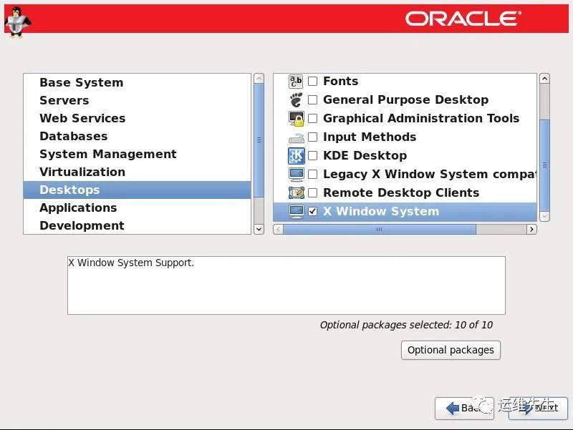Click the GNOME foot icon for General Purpose Desktop
The image size is (573, 430).
(296, 99)
